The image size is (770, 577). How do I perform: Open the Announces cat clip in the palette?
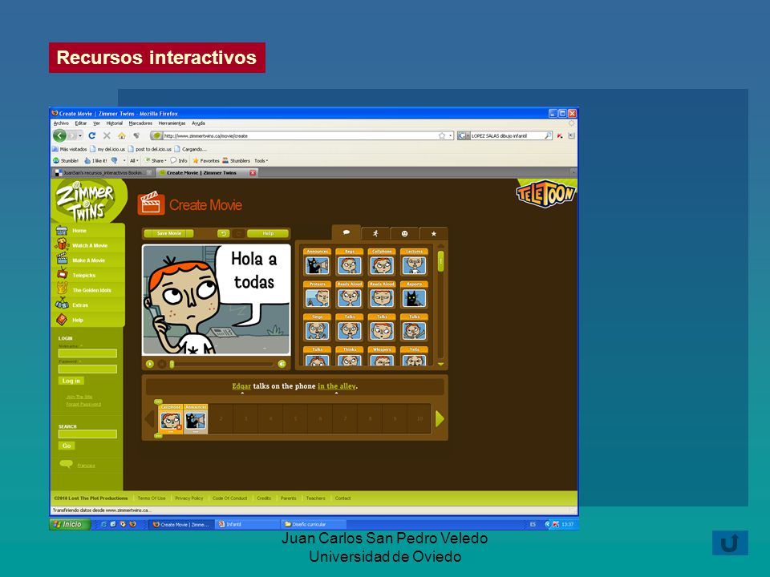(x=317, y=262)
